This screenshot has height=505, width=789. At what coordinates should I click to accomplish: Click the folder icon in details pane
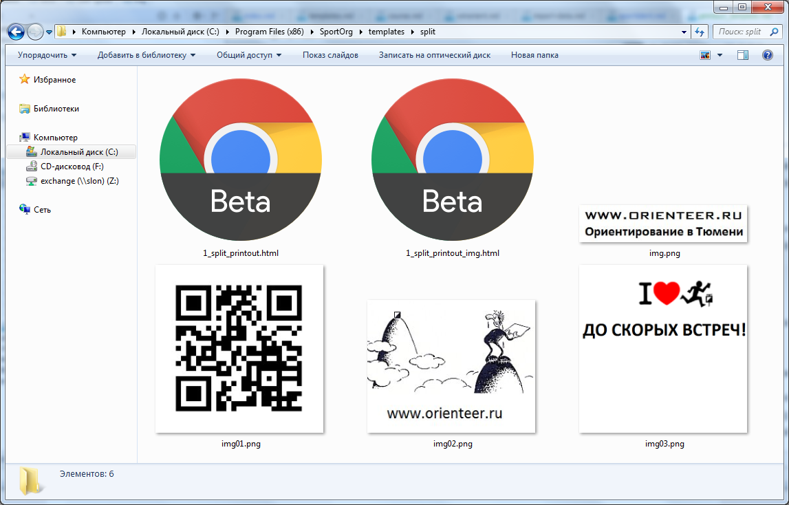point(31,481)
